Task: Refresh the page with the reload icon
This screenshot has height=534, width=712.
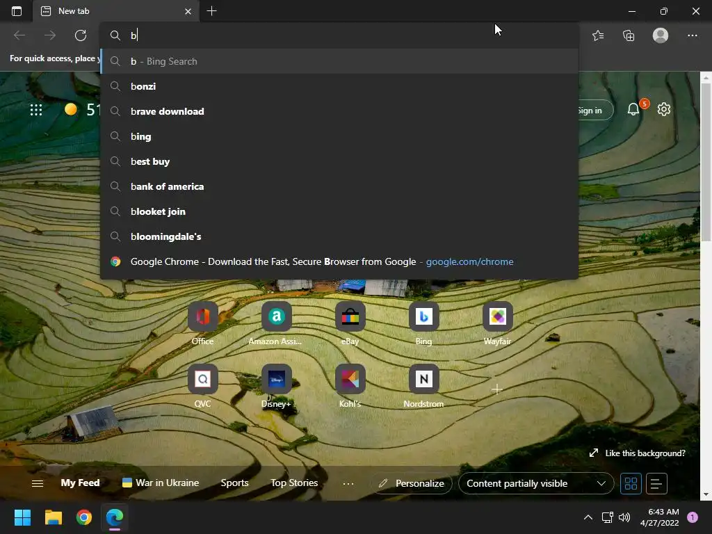Action: (x=81, y=35)
